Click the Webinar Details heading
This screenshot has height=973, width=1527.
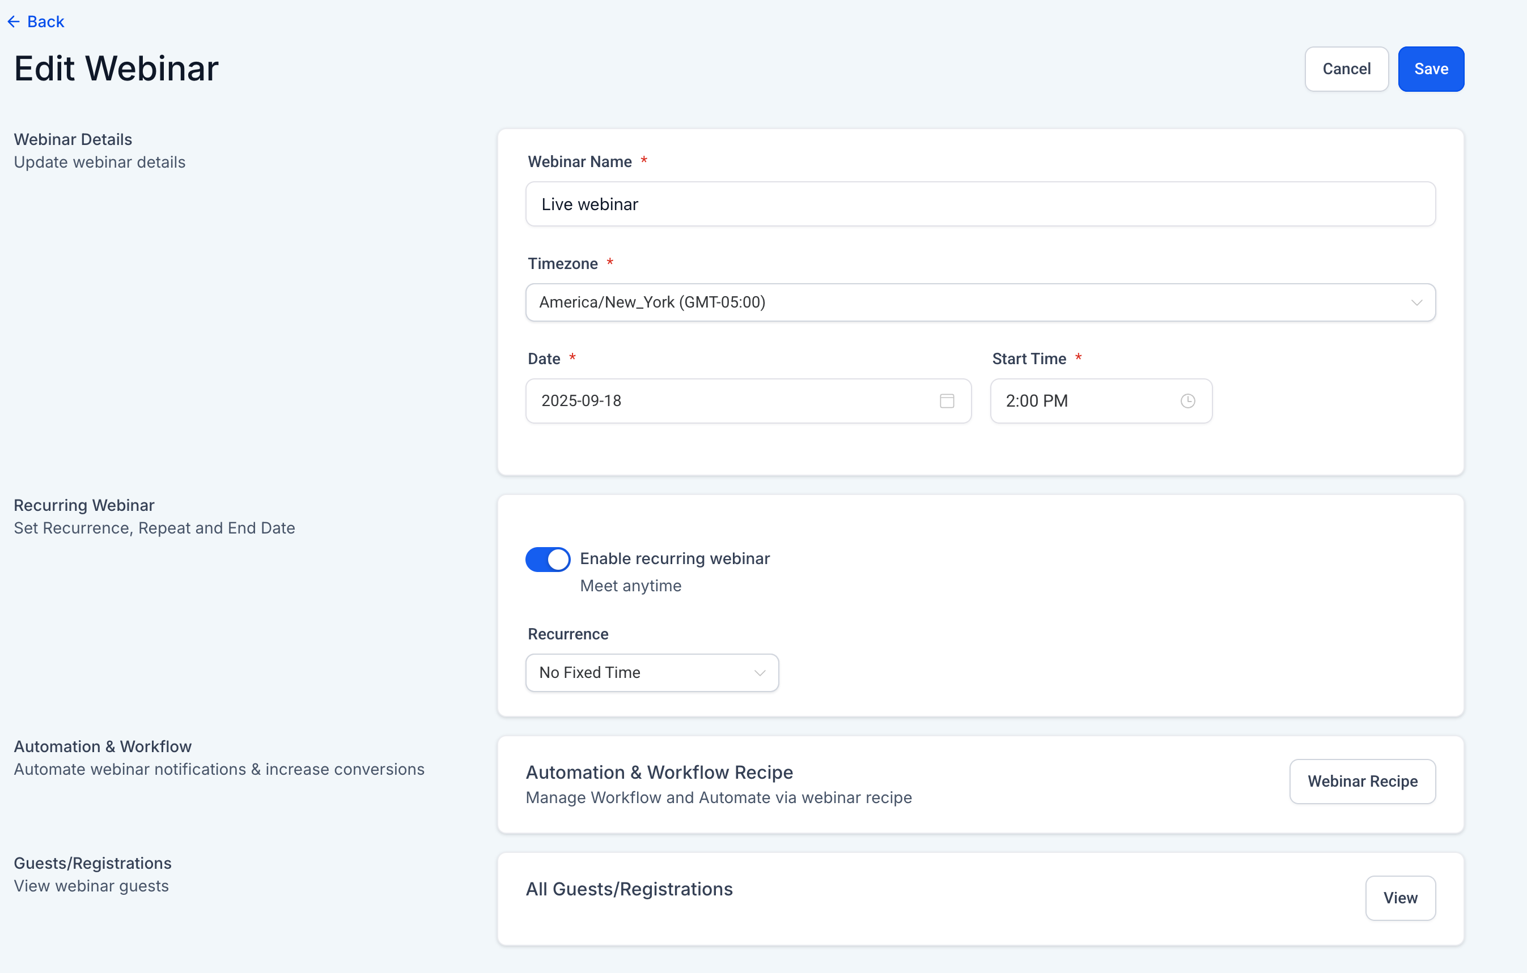[73, 139]
